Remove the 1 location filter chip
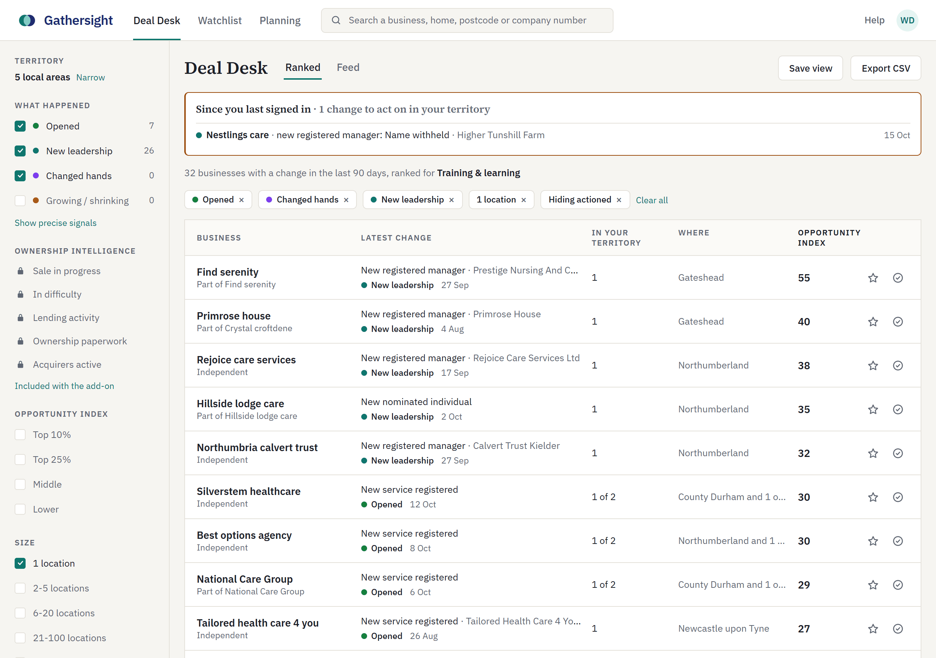The height and width of the screenshot is (658, 936). point(524,200)
